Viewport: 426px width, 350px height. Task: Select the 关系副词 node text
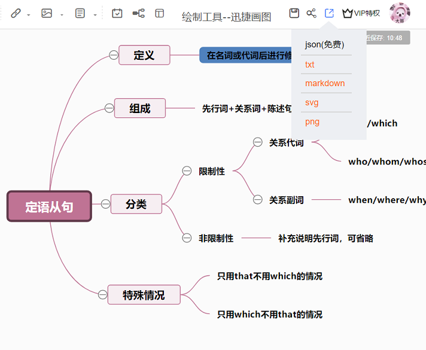point(287,200)
